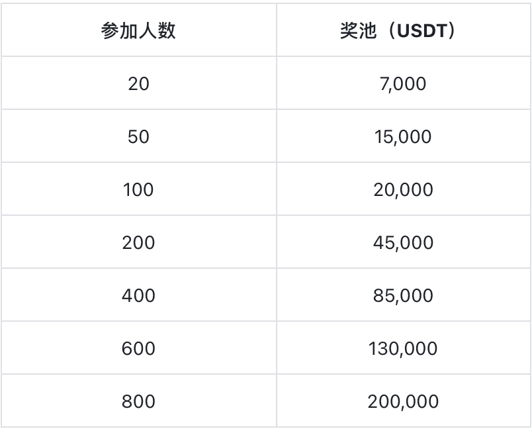The width and height of the screenshot is (532, 429).
Task: Click the USDT text in the header
Action: click(x=421, y=30)
